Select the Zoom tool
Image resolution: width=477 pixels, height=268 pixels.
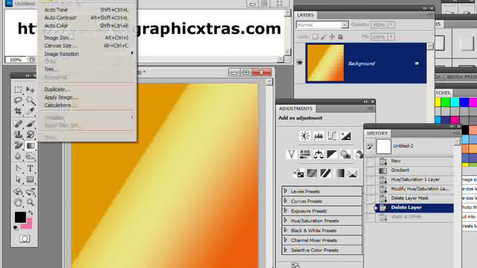tap(31, 202)
